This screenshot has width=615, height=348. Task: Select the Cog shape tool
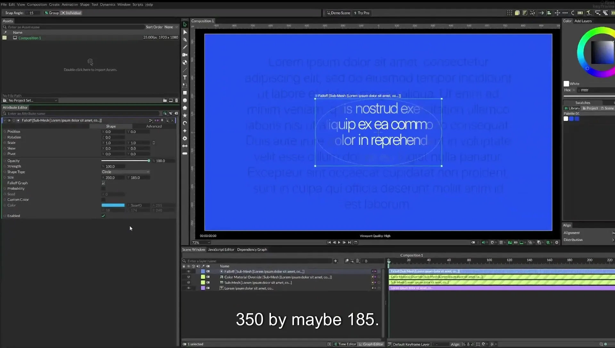click(x=185, y=138)
